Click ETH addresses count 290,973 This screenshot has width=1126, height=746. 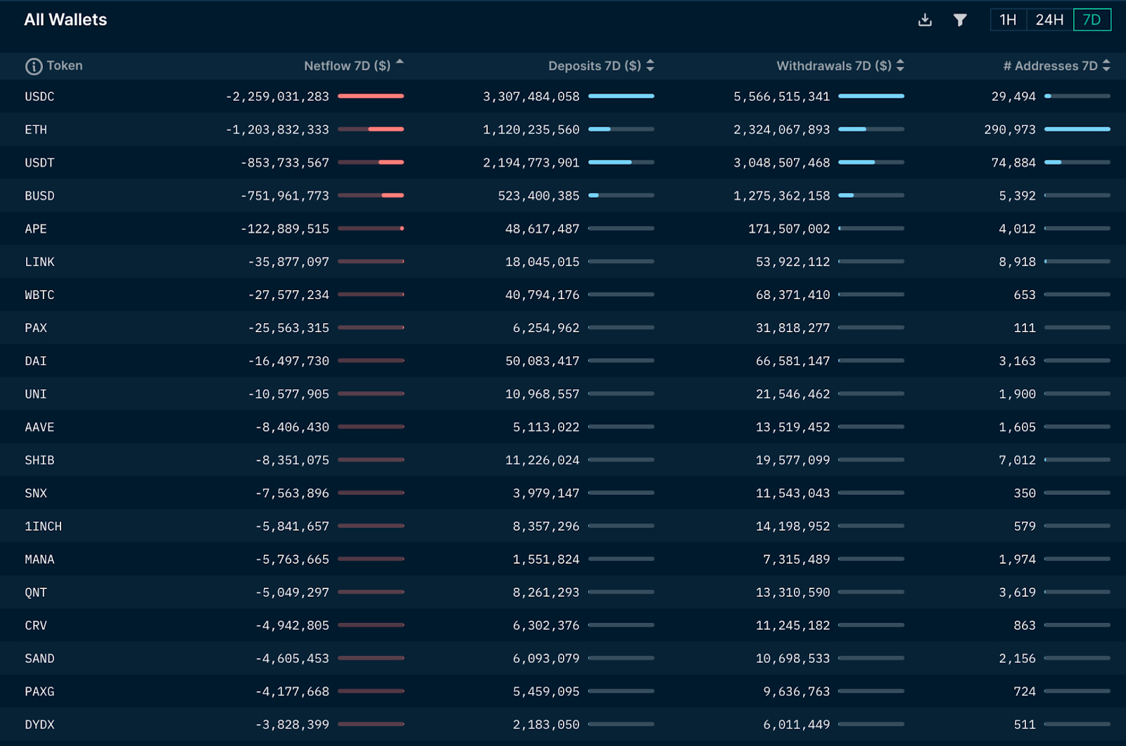[x=1010, y=129]
